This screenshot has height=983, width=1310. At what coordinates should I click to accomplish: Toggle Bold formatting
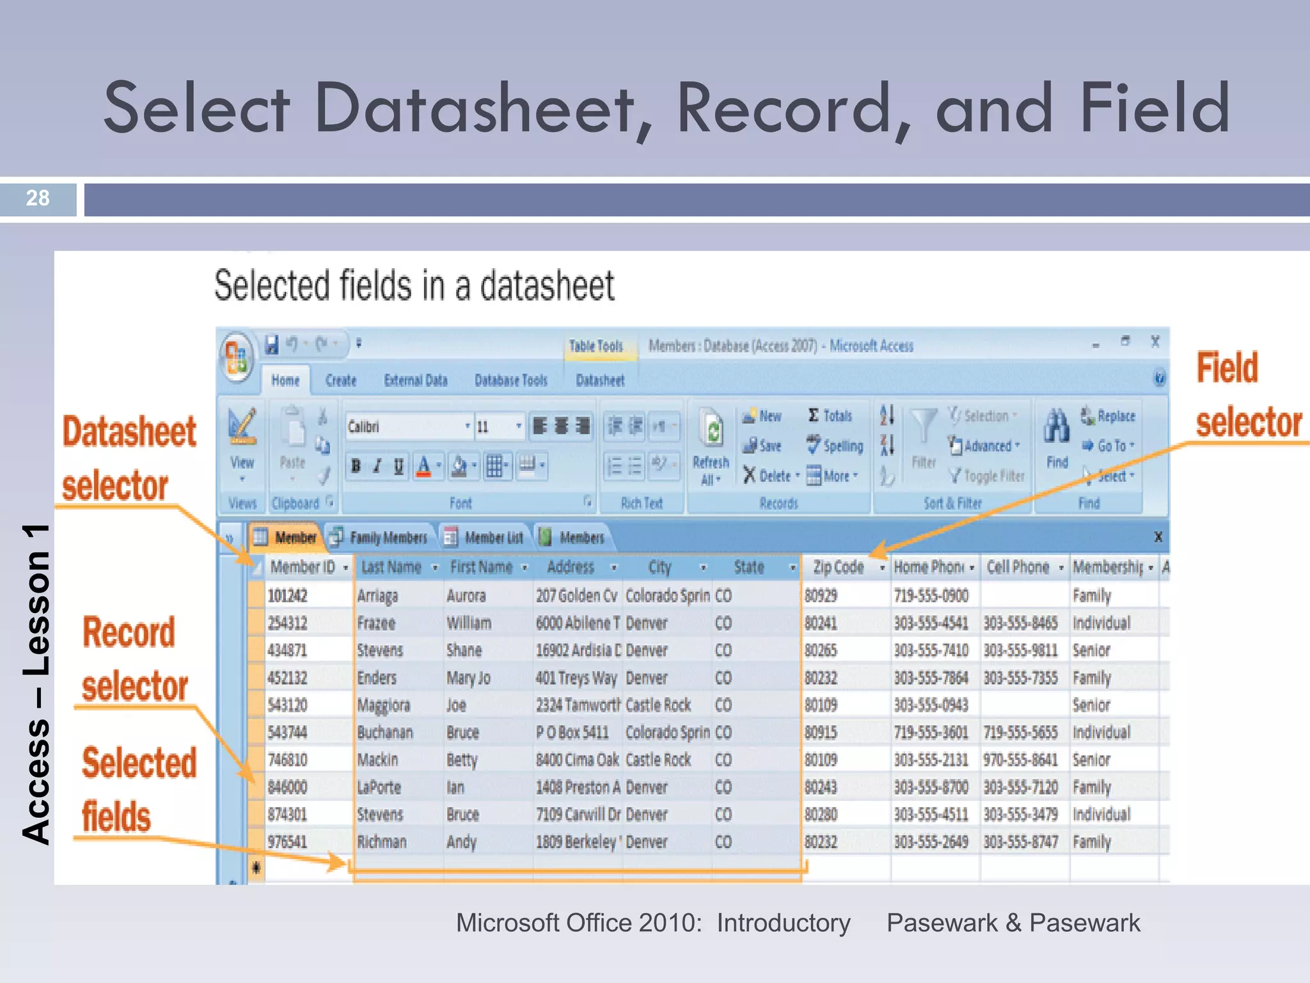356,466
